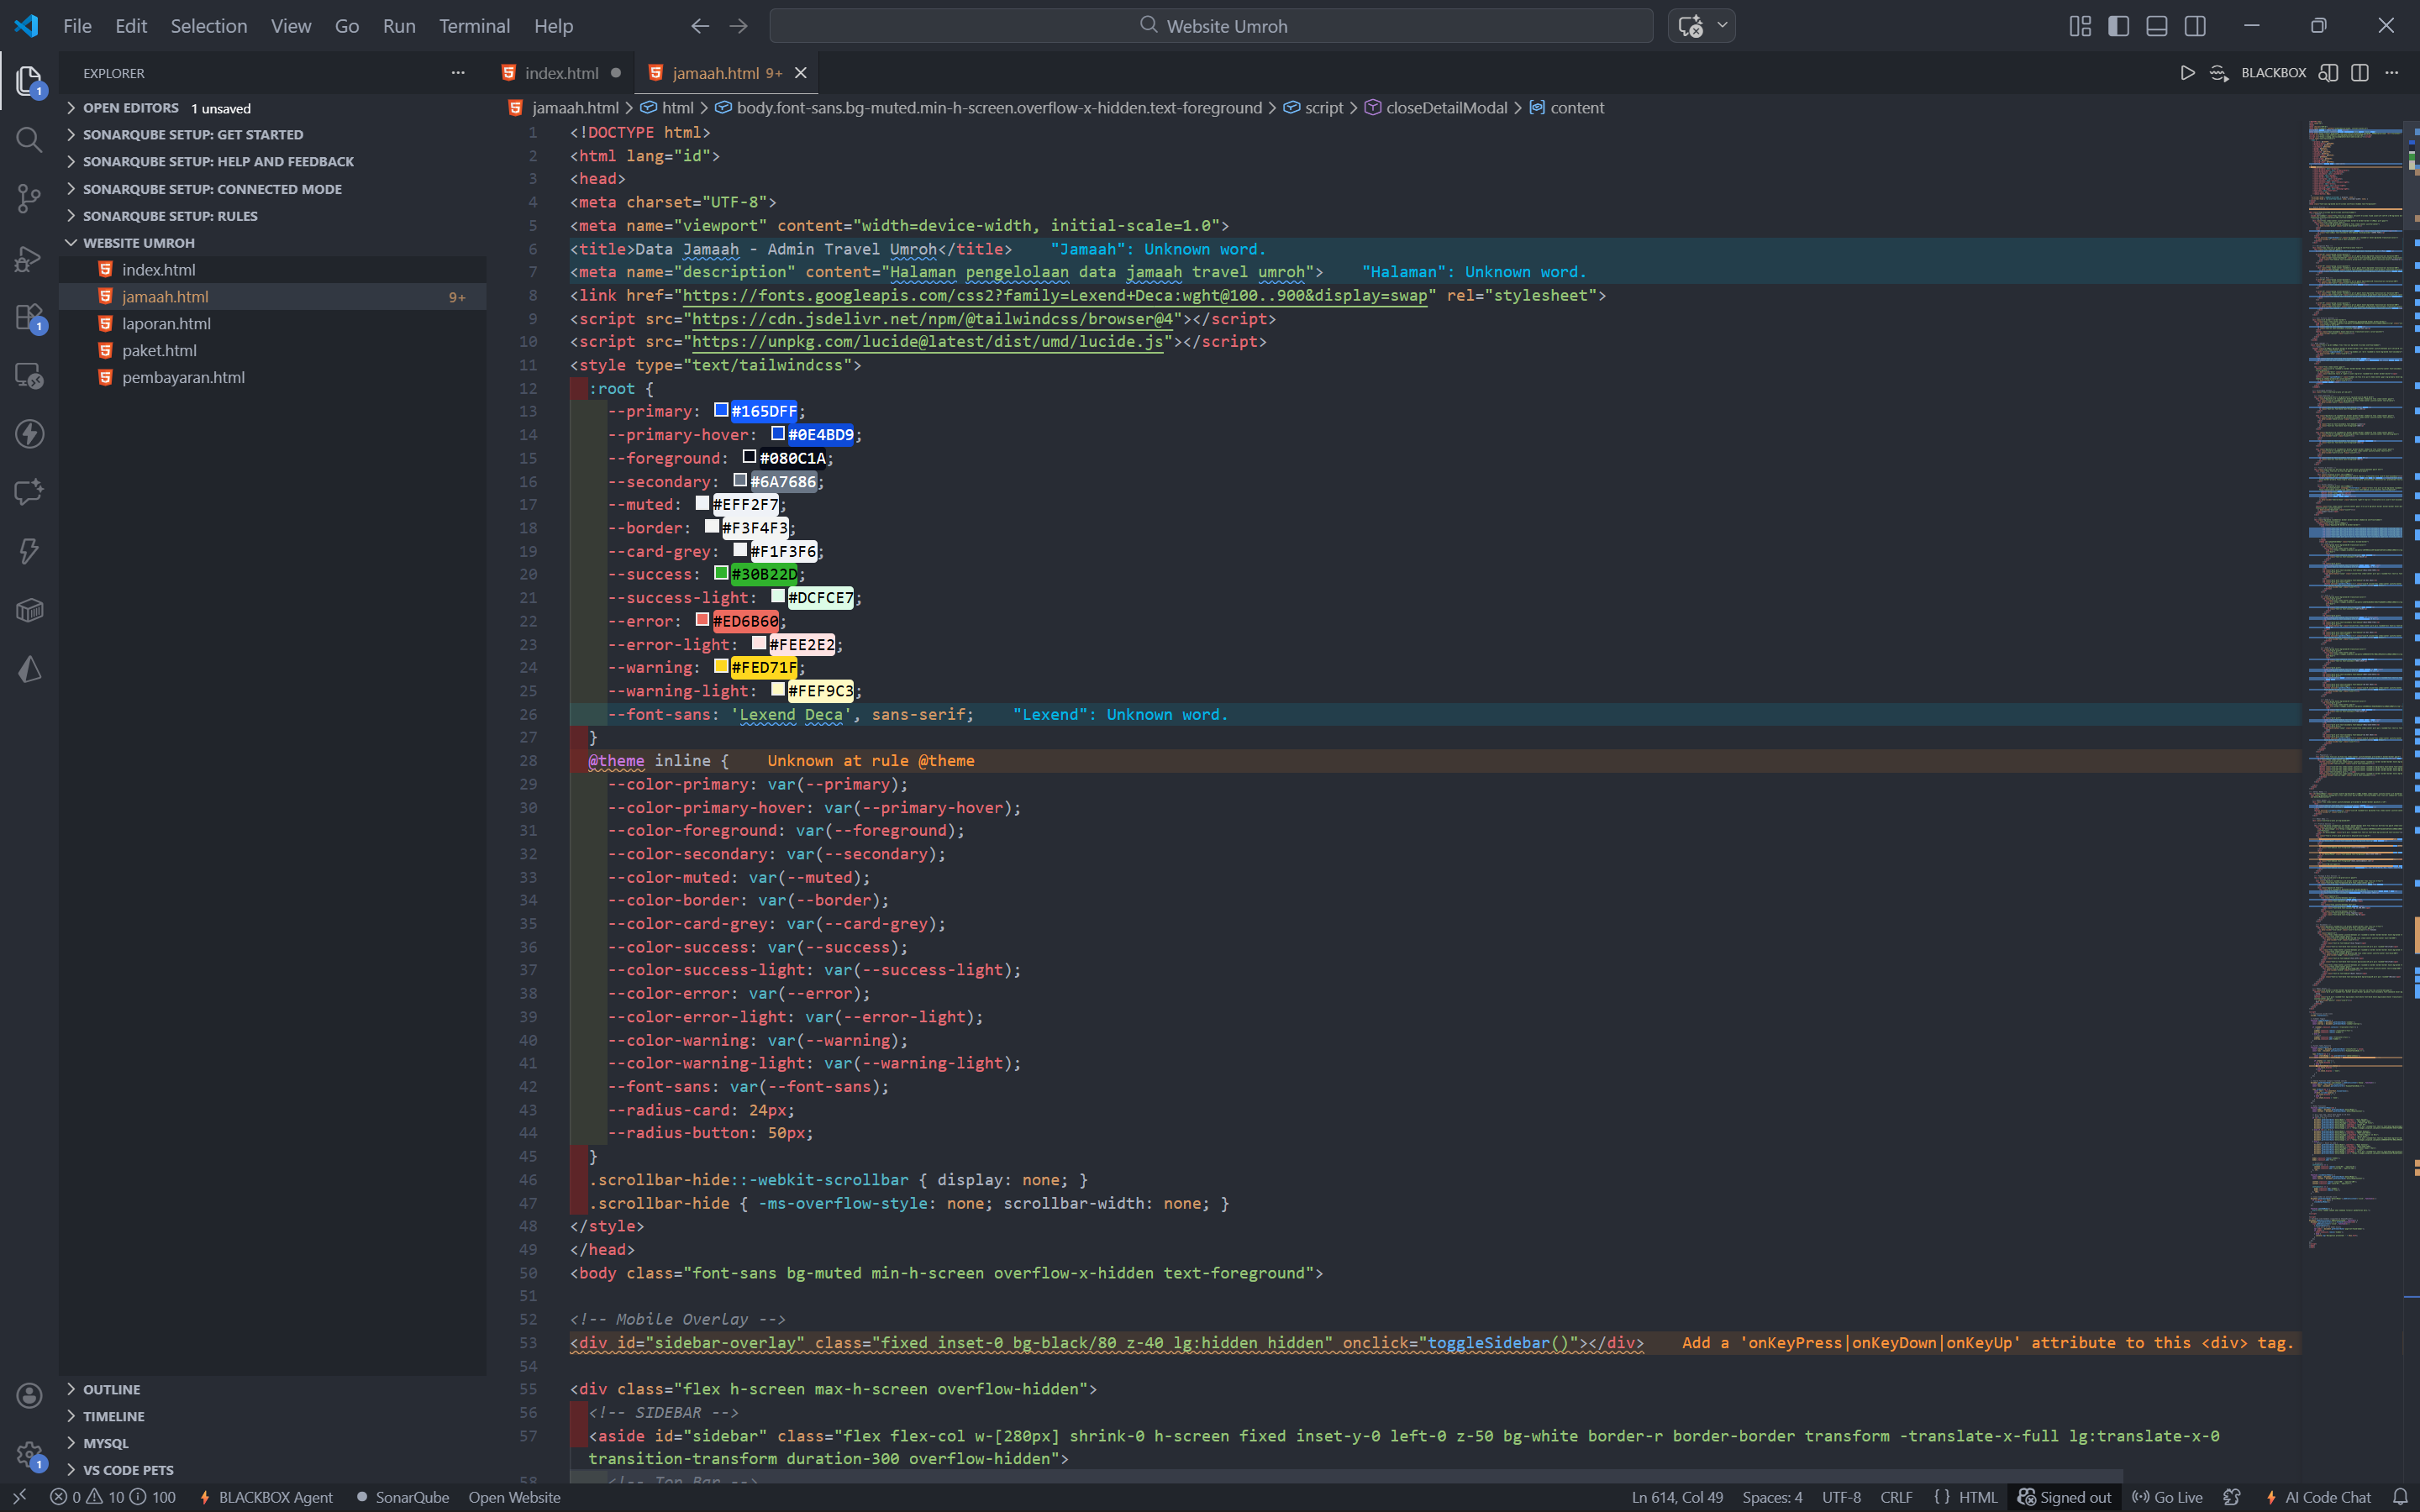Open the Terminal menu
Viewport: 2420px width, 1512px height.
(474, 26)
